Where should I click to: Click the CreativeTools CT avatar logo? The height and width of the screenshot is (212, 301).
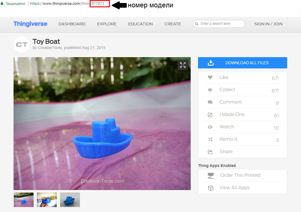coord(22,44)
